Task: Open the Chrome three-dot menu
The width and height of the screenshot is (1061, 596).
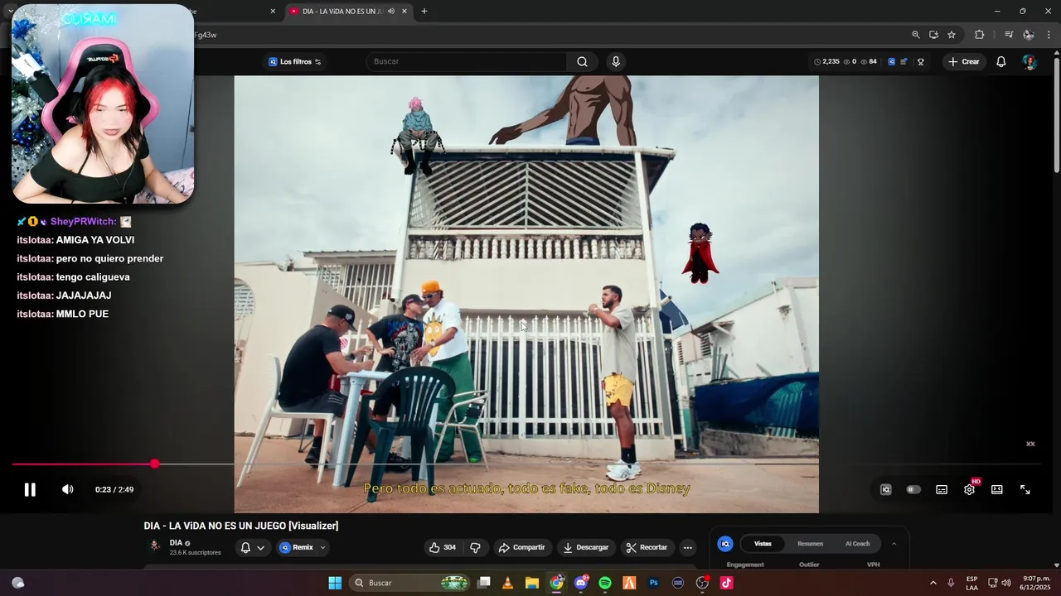Action: (1049, 35)
